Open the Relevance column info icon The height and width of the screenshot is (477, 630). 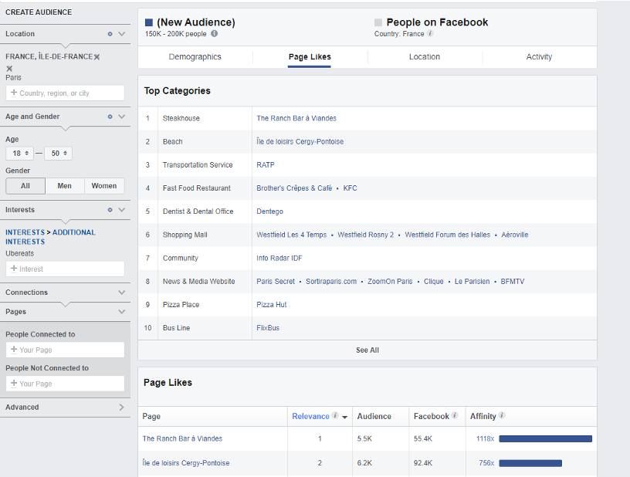pyautogui.click(x=335, y=415)
